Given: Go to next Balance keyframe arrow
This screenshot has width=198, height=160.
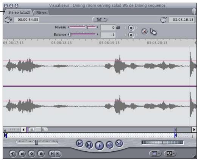Looking at the screenshot, I should [137, 35].
